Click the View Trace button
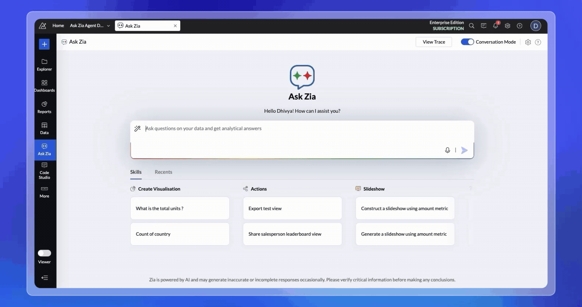Image resolution: width=582 pixels, height=307 pixels. [434, 42]
